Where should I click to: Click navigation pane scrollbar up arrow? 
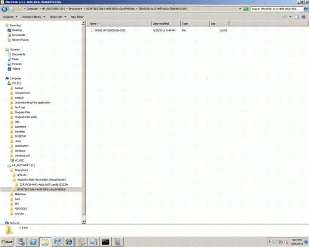[x=83, y=23]
